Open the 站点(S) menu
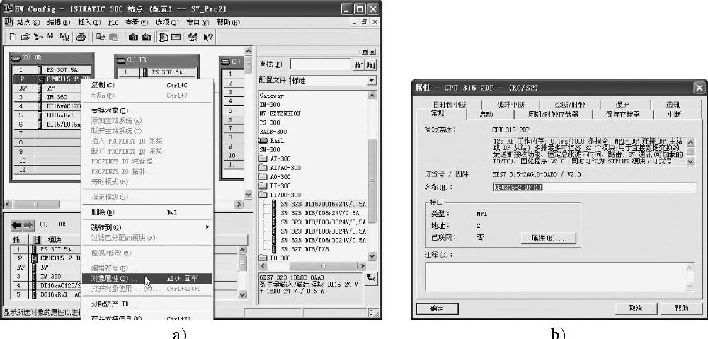Viewport: 708px width, 339px height. [x=28, y=22]
